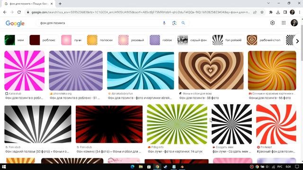The width and height of the screenshot is (303, 170).
Task: Open Microsoft Edge from the taskbar
Action: [x=133, y=167]
